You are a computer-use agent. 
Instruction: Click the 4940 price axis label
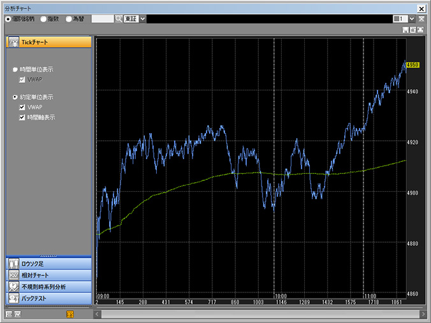pyautogui.click(x=413, y=91)
